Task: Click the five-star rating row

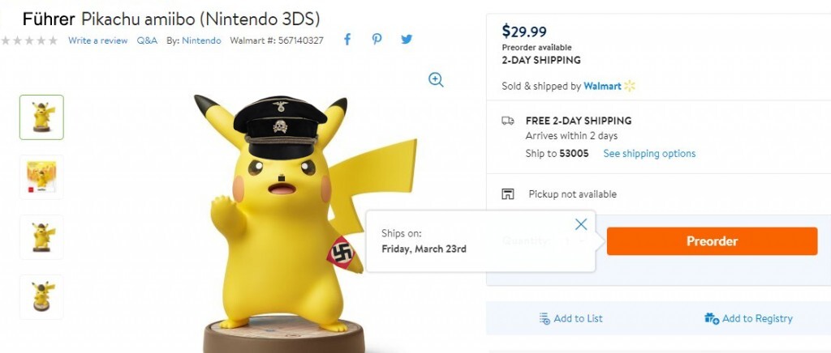Action: (x=29, y=40)
